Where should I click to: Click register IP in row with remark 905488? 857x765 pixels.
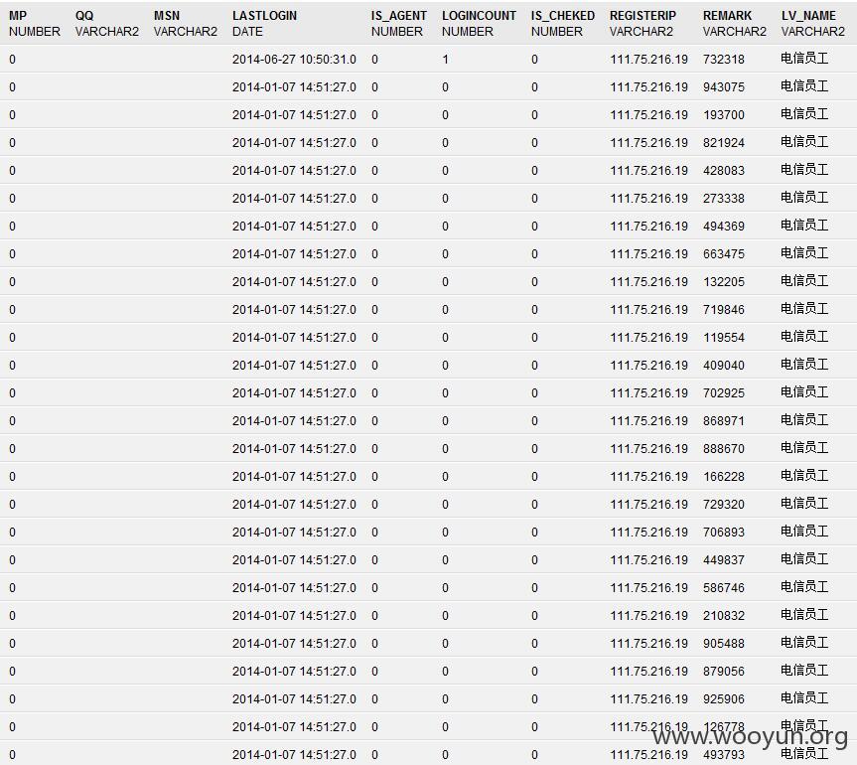coord(648,644)
